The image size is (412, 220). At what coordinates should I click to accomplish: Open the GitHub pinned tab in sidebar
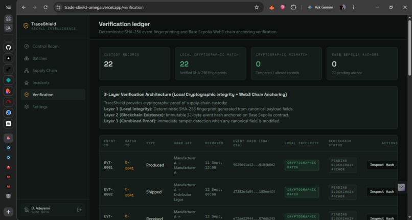pos(8,48)
